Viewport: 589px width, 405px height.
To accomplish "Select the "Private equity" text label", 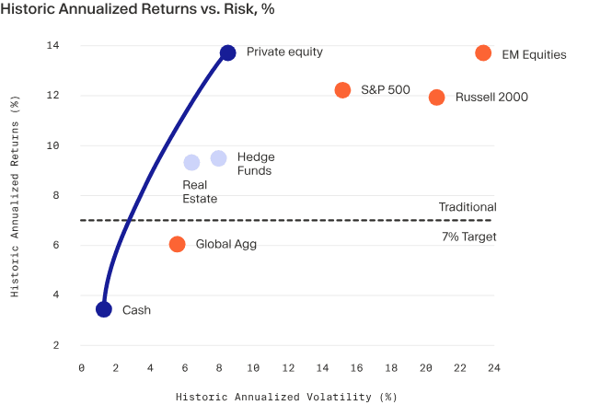I will 284,52.
